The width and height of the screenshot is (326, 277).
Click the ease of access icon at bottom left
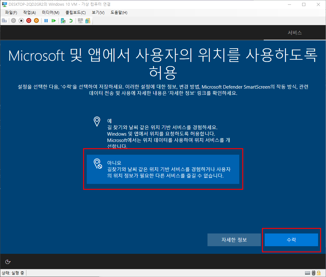pos(8,262)
